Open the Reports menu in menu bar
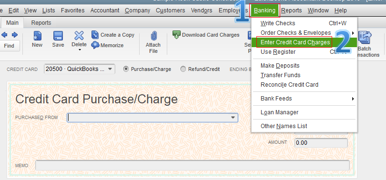Image resolution: width=386 pixels, height=180 pixels. coord(292,10)
